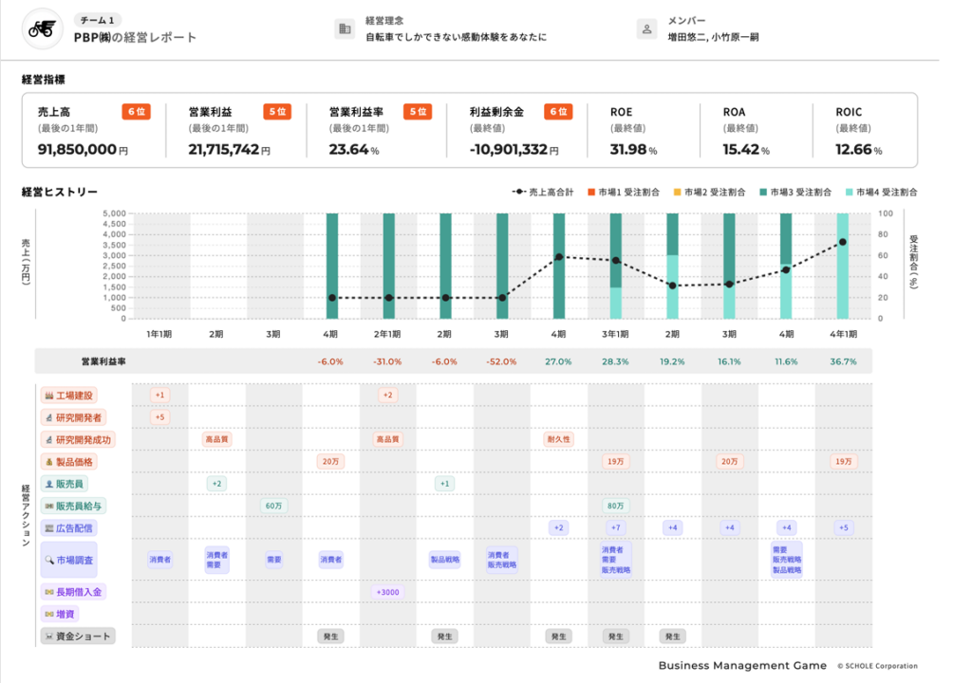Screen dimensions: 972x683
Task: Click the icon in 広告配信 label
Action: 48,527
